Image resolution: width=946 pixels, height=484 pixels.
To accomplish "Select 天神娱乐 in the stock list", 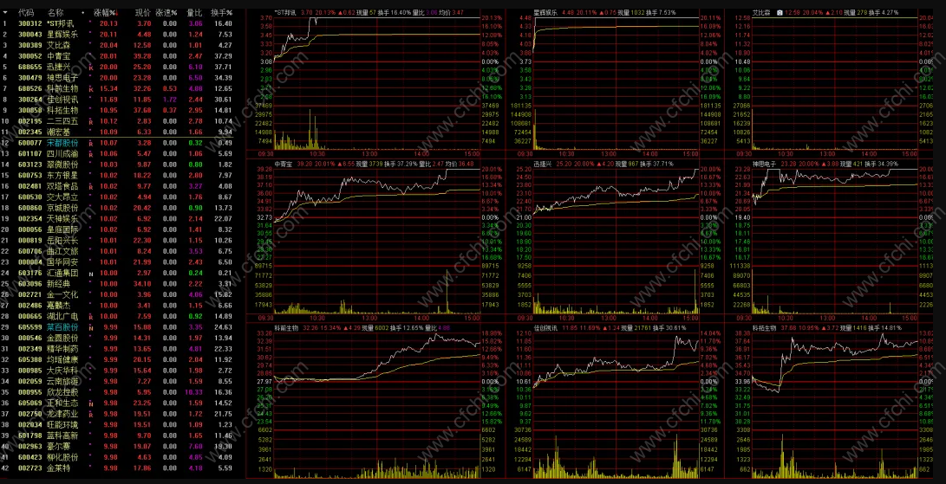I will click(62, 219).
